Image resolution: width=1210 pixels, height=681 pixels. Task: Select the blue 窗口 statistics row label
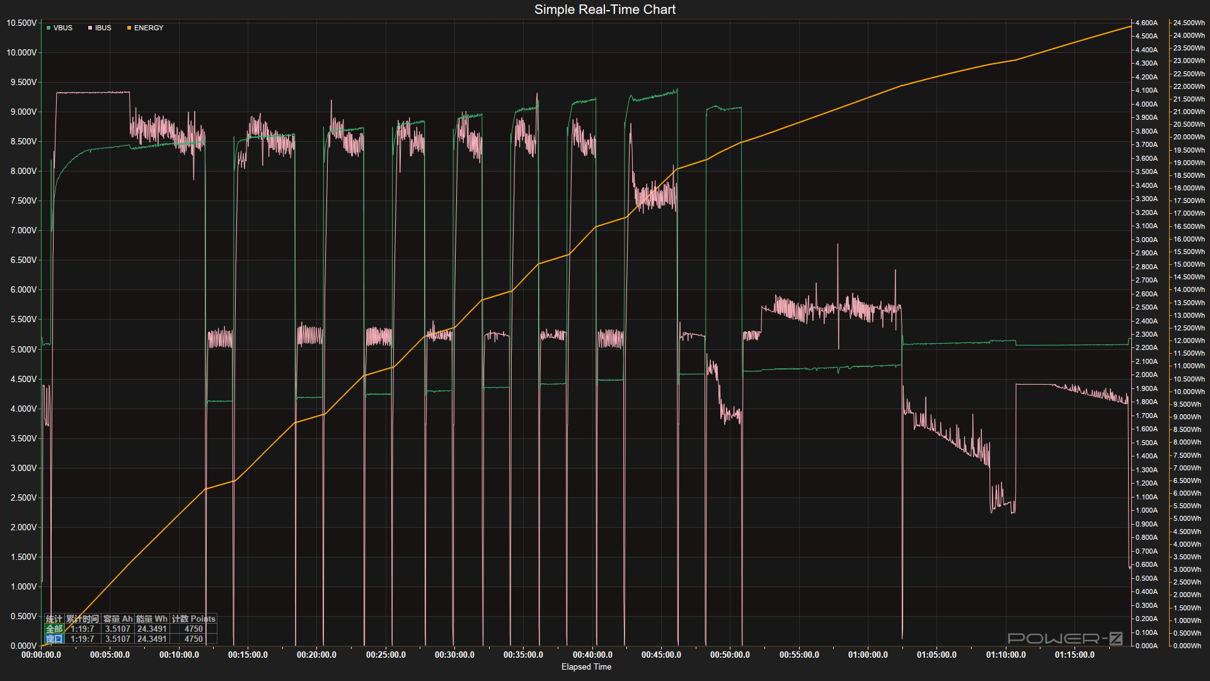pyautogui.click(x=54, y=639)
